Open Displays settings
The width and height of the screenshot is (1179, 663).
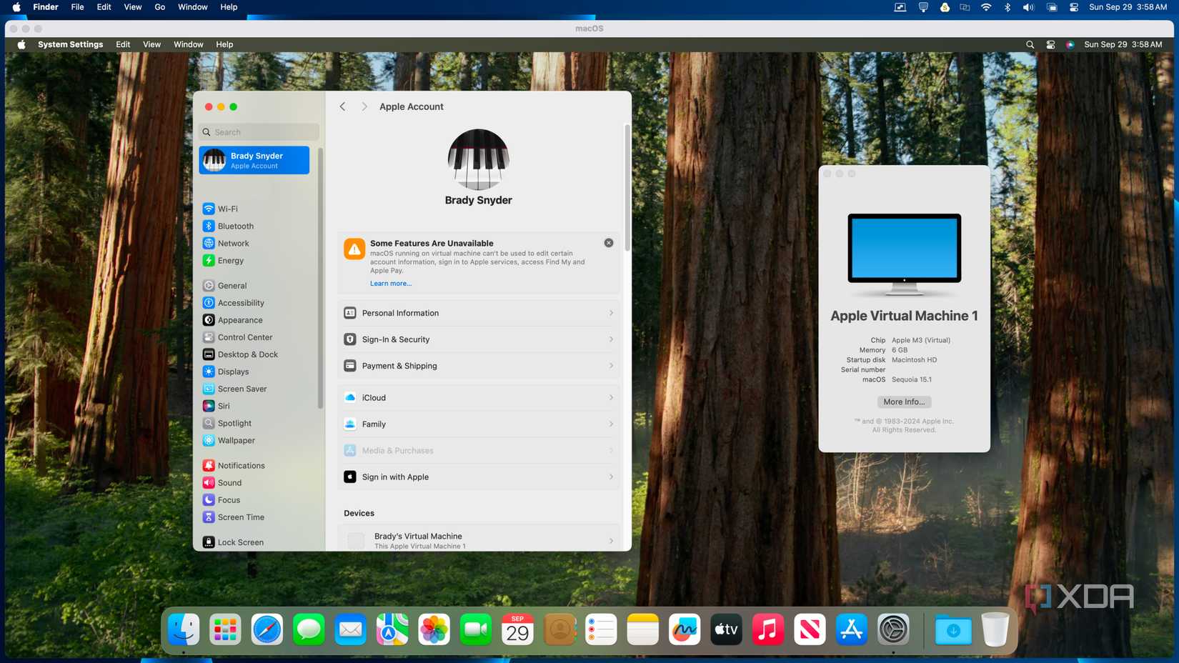pyautogui.click(x=226, y=372)
